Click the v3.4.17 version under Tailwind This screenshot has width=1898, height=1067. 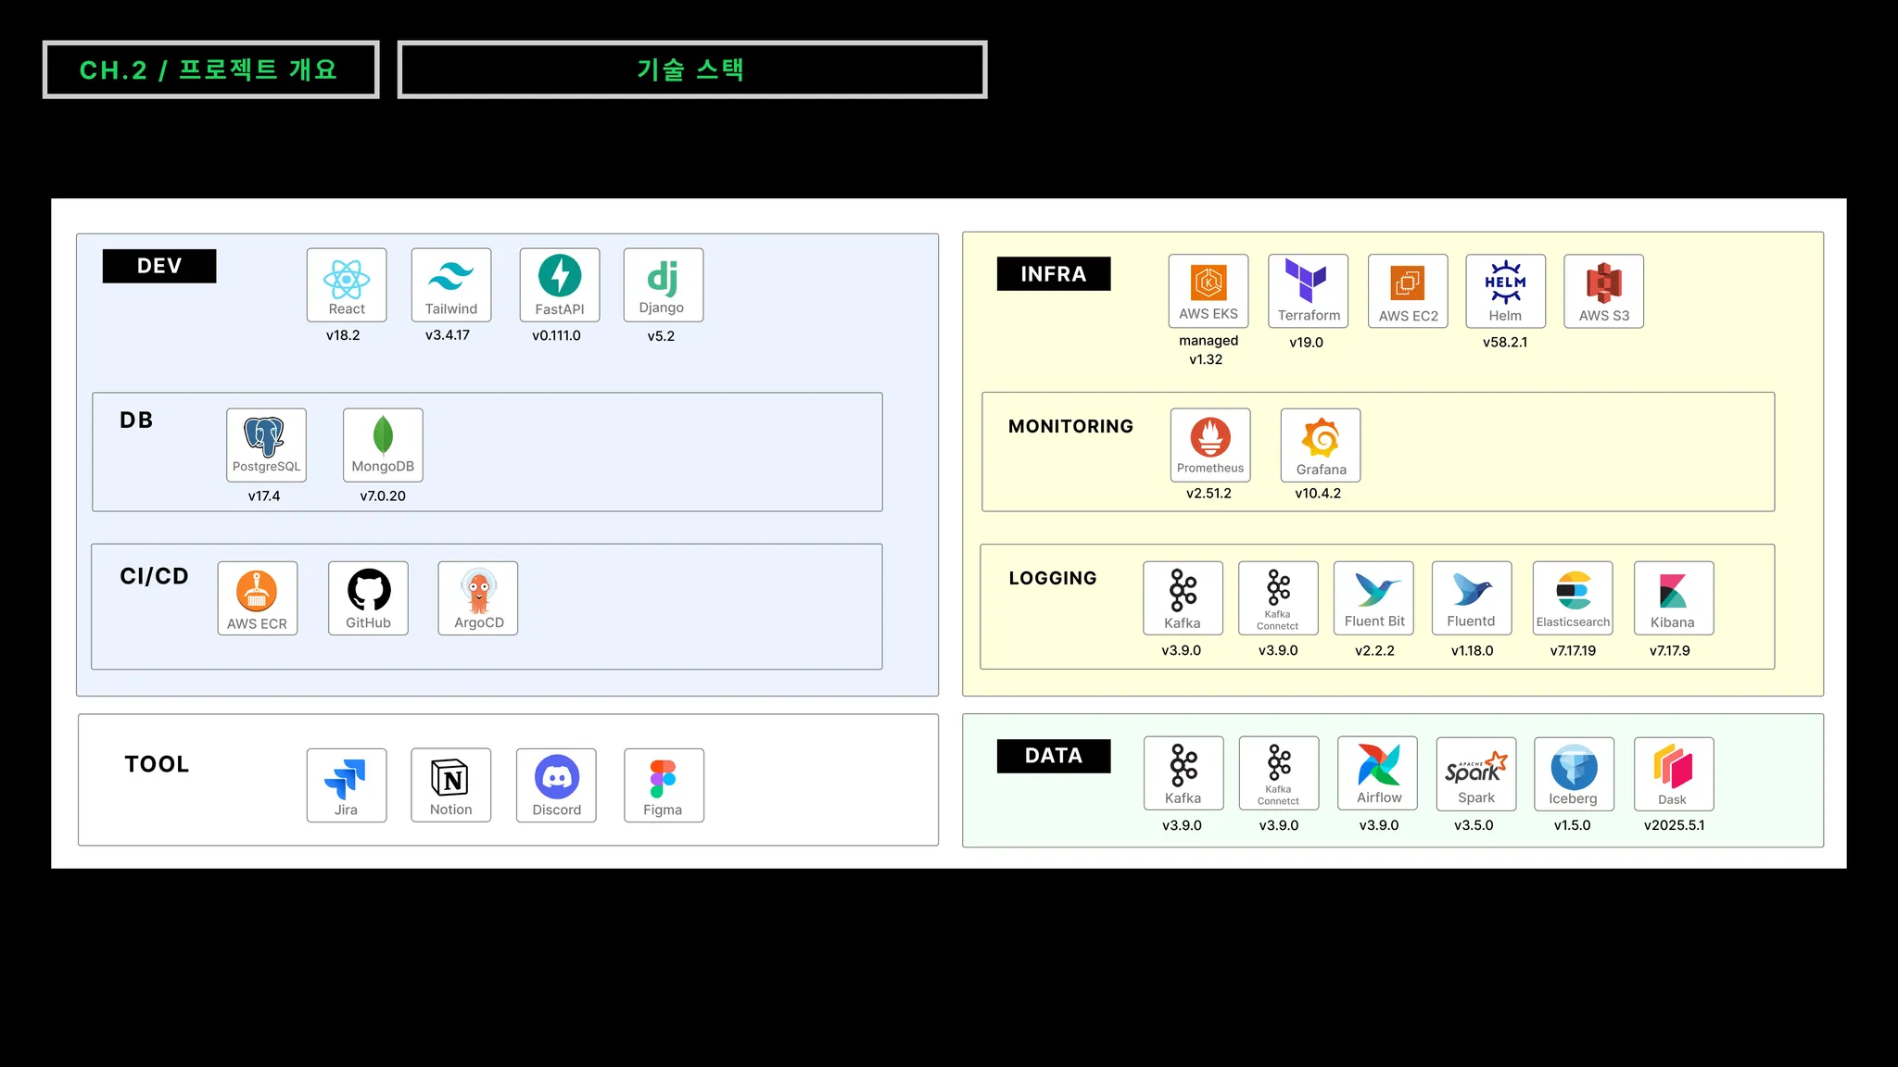click(x=448, y=335)
